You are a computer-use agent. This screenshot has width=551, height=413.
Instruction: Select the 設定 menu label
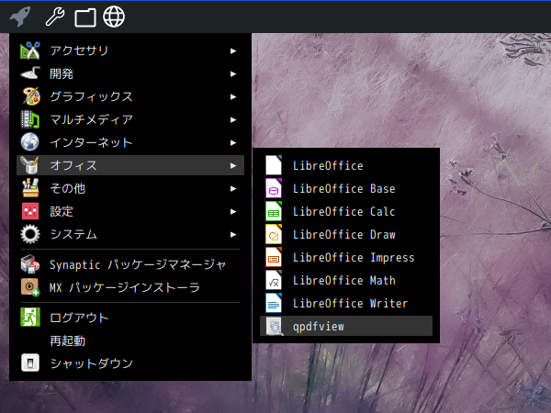62,211
